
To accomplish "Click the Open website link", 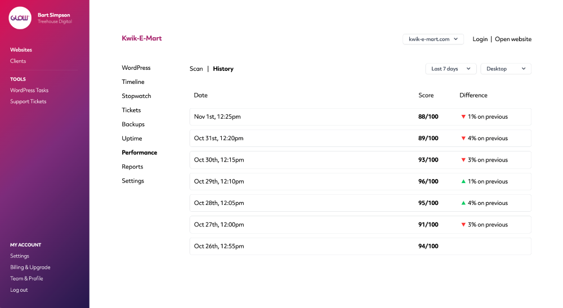I will pyautogui.click(x=513, y=39).
